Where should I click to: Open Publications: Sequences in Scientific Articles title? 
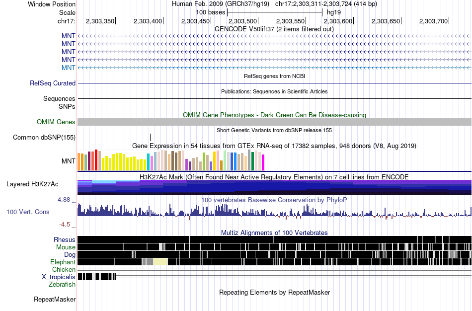pos(274,91)
